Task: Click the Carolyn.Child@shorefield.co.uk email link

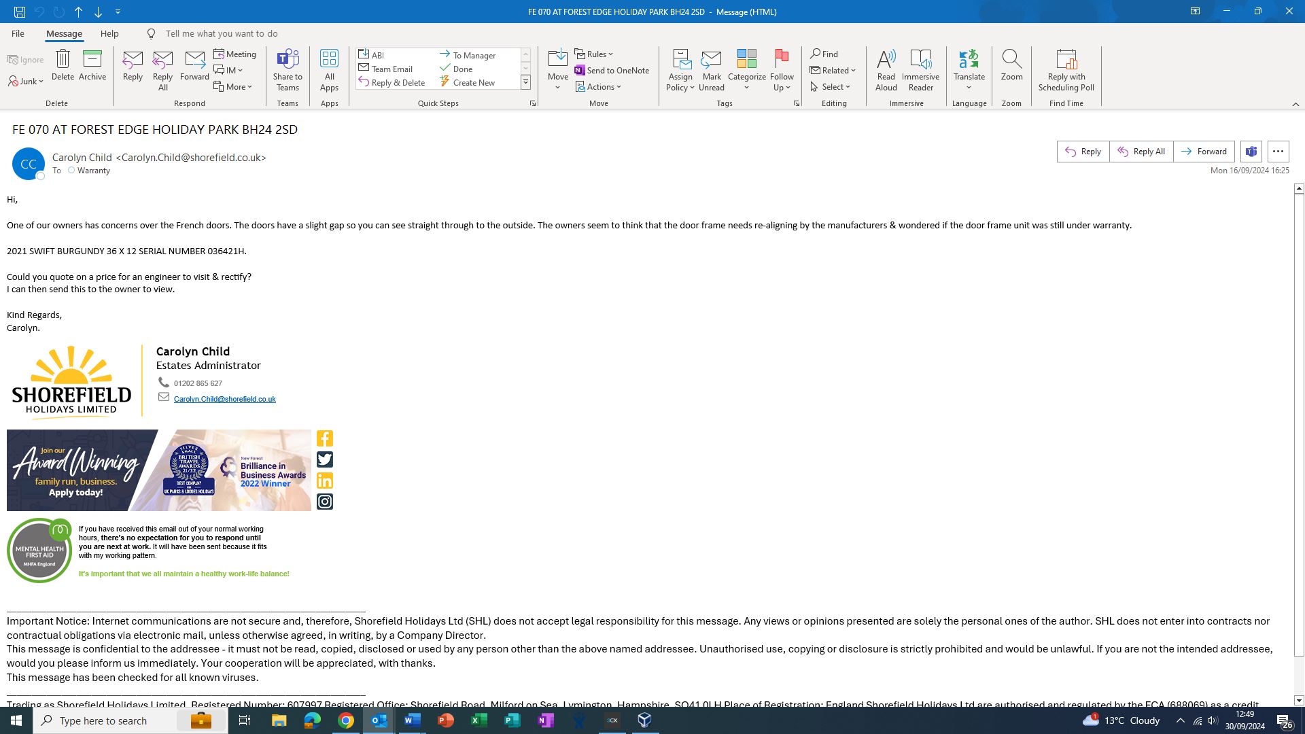Action: 224,399
